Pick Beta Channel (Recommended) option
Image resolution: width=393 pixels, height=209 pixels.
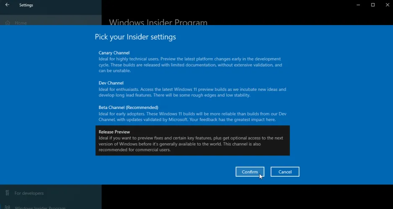[x=128, y=107]
